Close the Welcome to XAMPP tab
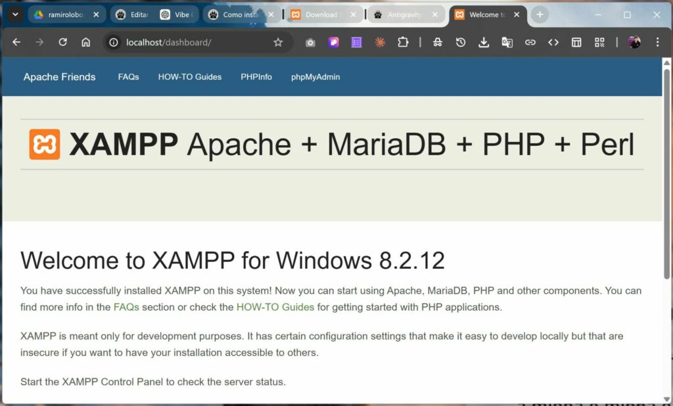The image size is (673, 406). click(517, 14)
